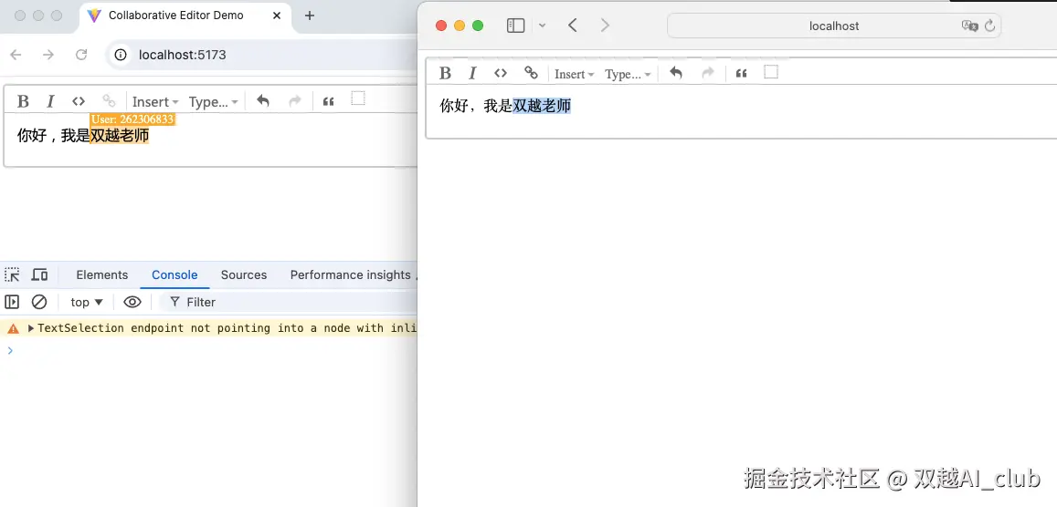Image resolution: width=1057 pixels, height=507 pixels.
Task: Click link icon in Chrome editor toolbar
Action: 108,101
